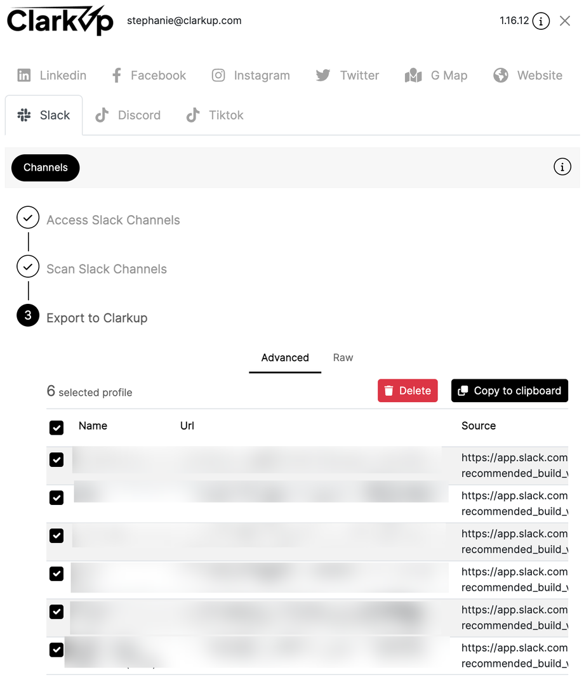Click the trash icon in Delete button
This screenshot has height=682, width=584.
(389, 391)
